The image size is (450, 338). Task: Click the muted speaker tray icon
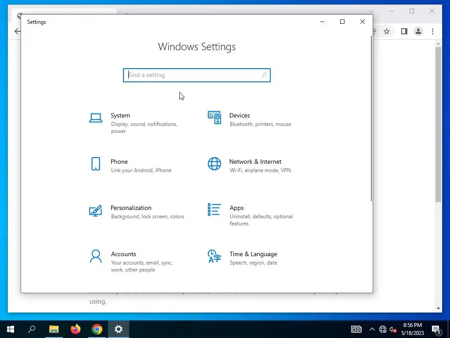393,329
